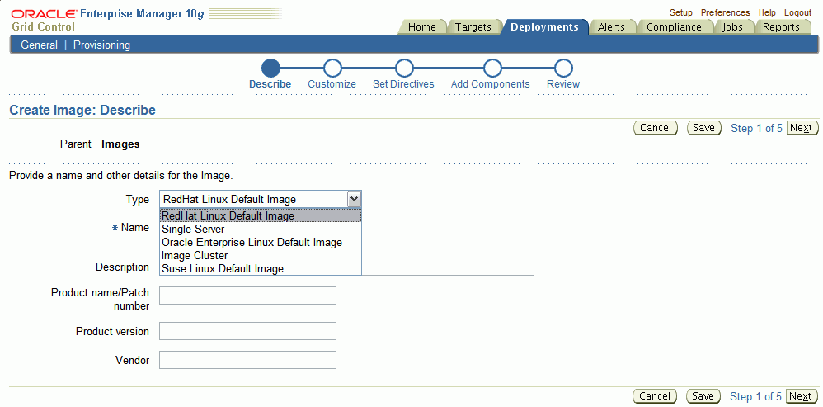
Task: Click the Describe step circle
Action: [270, 68]
